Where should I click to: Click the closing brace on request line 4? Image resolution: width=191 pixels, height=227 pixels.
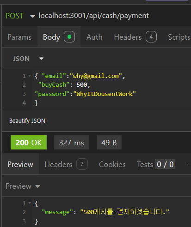[x=37, y=103]
